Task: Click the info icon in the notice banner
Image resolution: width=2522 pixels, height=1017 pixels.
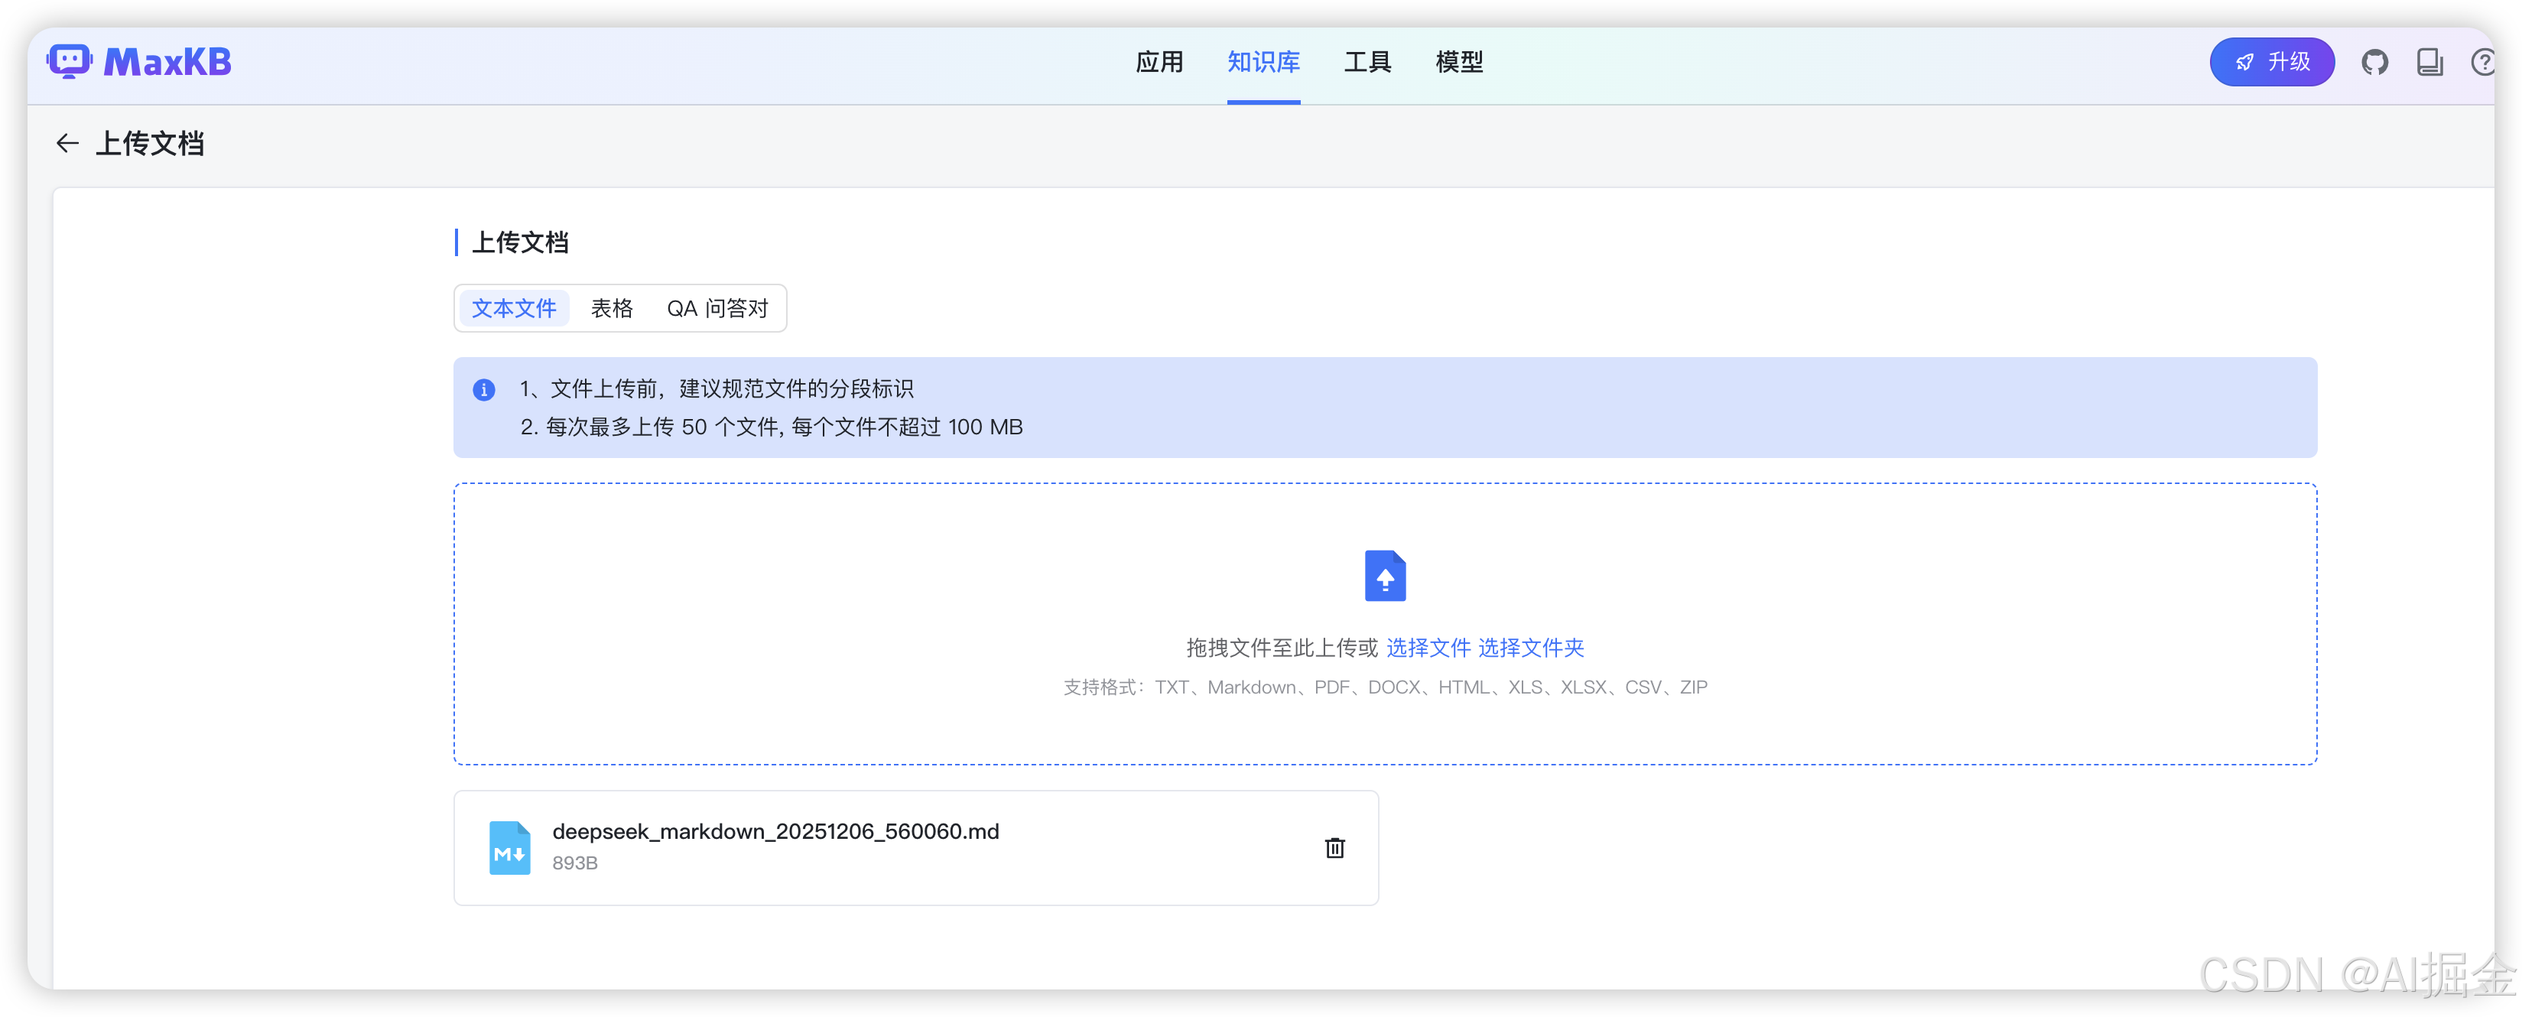Action: [x=483, y=389]
